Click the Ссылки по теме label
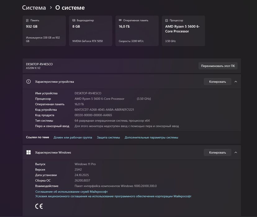257x217 pixels. tap(37, 137)
